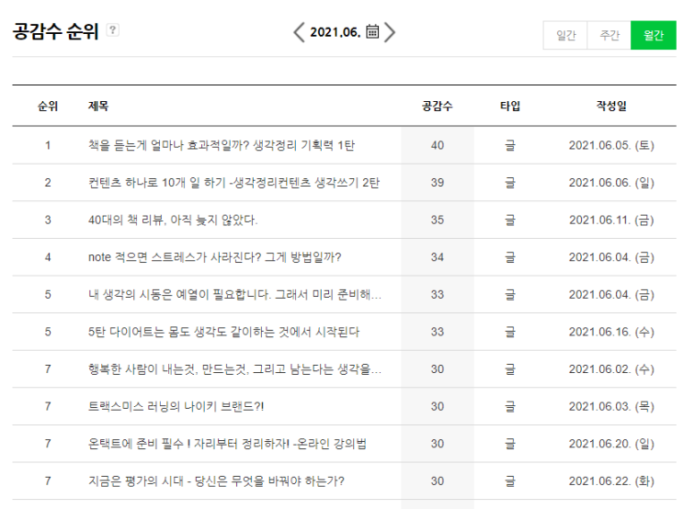Click the date 2021.06.03. (목)
The height and width of the screenshot is (509, 683).
click(611, 407)
